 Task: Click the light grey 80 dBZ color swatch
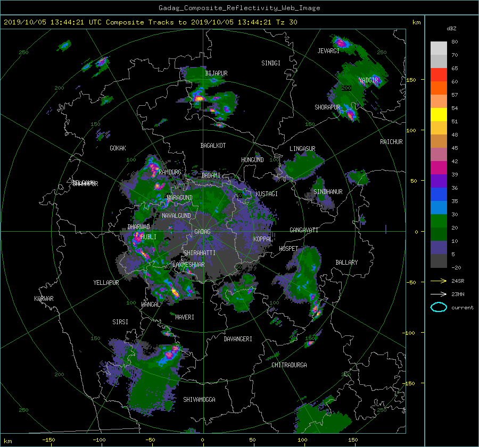click(x=439, y=48)
